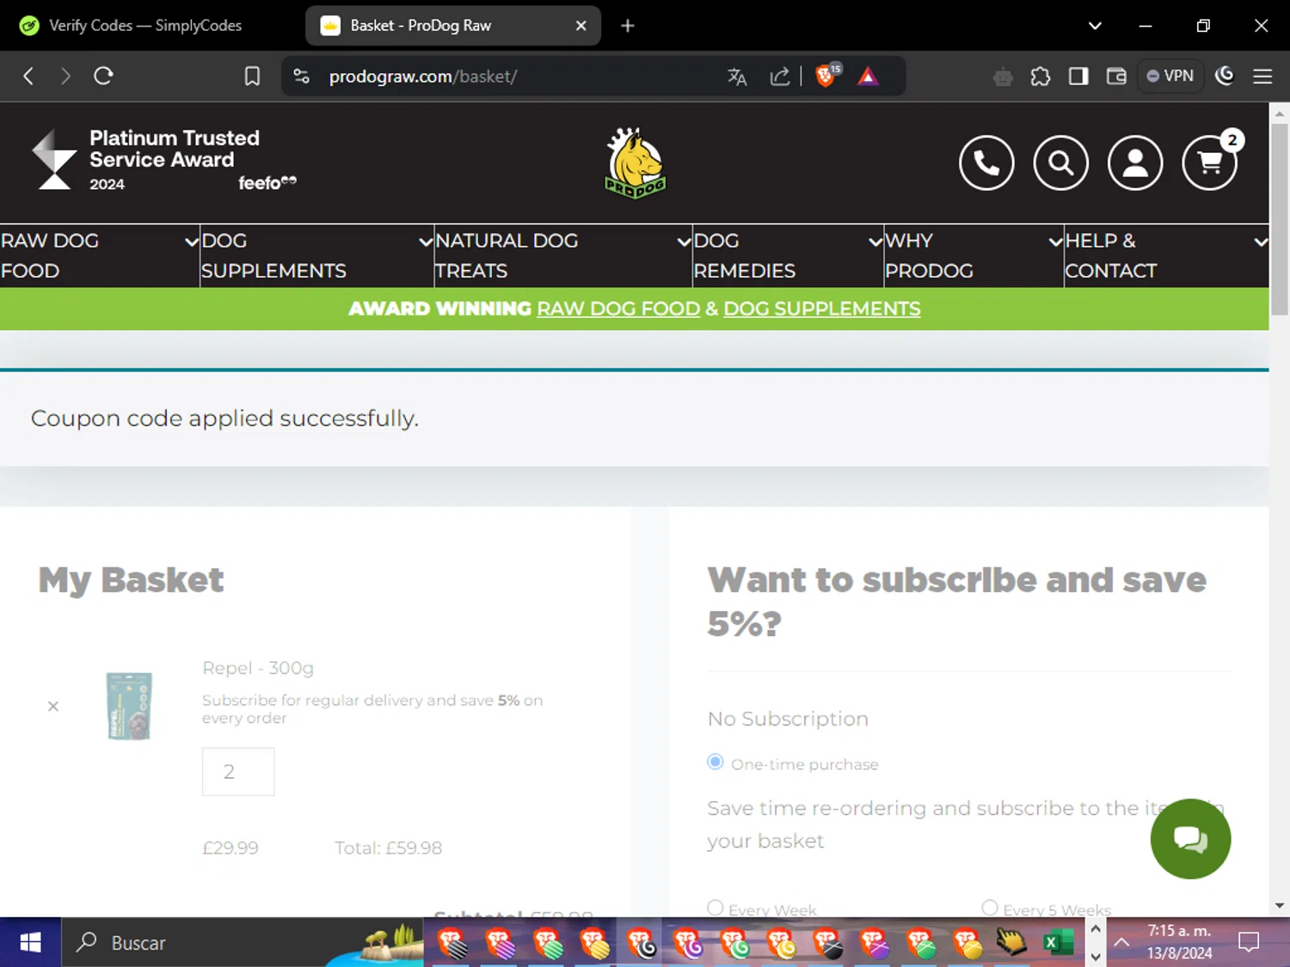Click the Repel product thumbnail image

coord(130,706)
